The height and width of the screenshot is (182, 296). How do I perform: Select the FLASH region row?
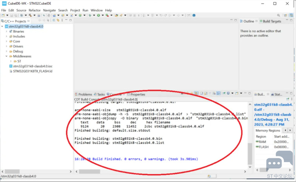click(273, 147)
